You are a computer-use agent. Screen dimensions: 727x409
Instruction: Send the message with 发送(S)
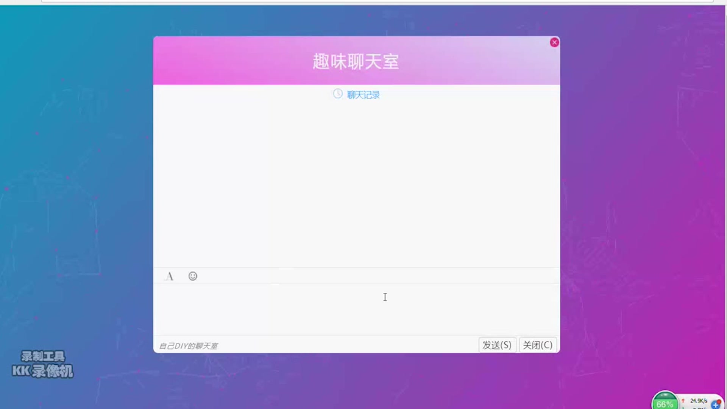[497, 345]
